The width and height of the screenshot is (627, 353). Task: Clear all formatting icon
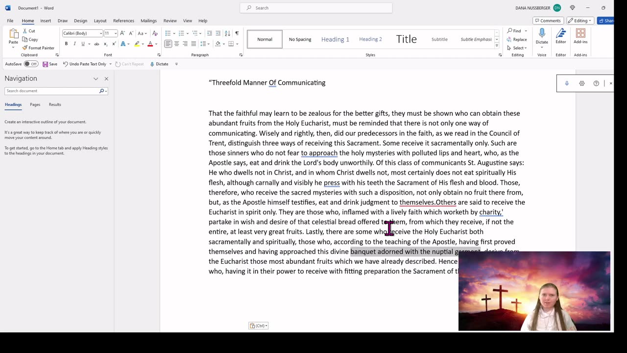click(155, 33)
